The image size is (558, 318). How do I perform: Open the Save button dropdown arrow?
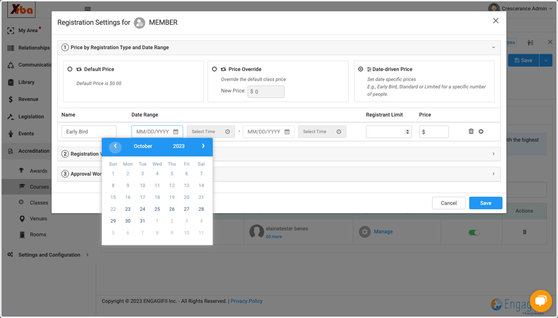545,60
